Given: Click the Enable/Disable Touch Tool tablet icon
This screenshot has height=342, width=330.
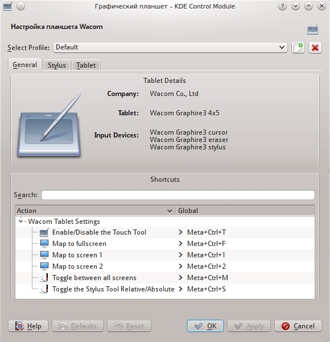Looking at the screenshot, I should (x=44, y=232).
